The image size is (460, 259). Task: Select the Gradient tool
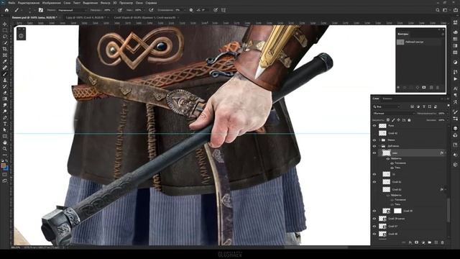pyautogui.click(x=5, y=99)
